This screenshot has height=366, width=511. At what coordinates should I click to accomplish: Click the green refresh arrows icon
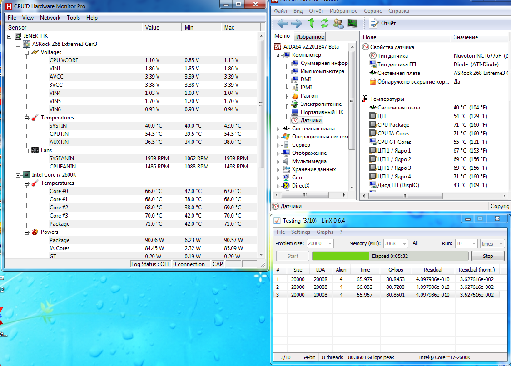pyautogui.click(x=324, y=23)
